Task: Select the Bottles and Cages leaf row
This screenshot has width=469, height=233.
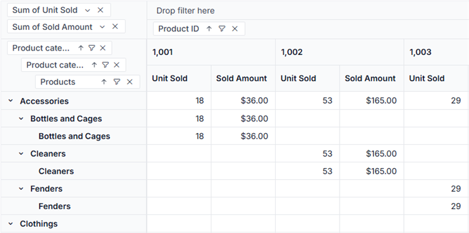Action: click(x=74, y=136)
